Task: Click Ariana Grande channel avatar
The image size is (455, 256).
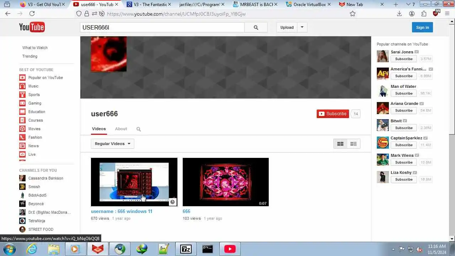Action: (x=383, y=108)
